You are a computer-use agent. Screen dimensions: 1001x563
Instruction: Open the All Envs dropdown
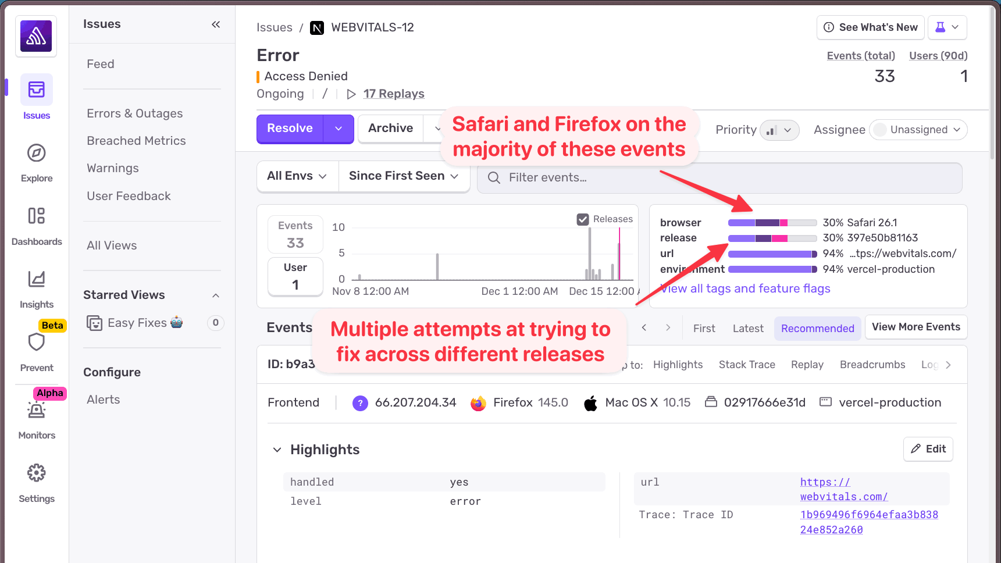[297, 176]
